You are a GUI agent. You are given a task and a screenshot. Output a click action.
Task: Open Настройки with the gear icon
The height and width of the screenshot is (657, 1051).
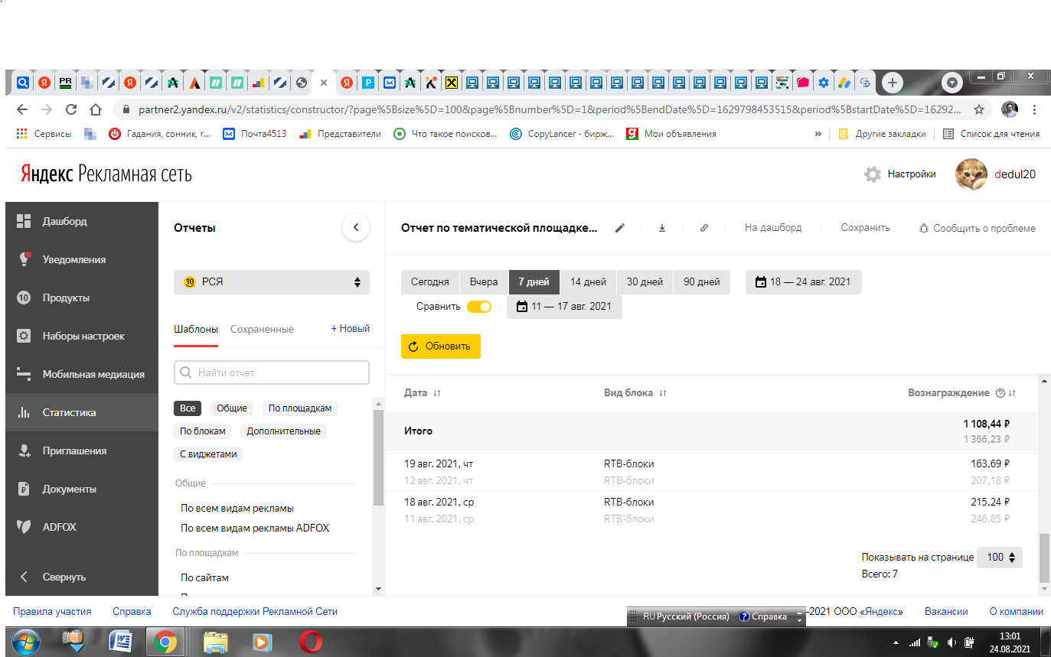(872, 174)
